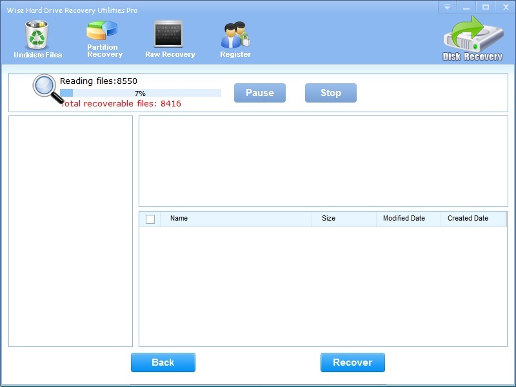This screenshot has height=387, width=516.
Task: Minimize the recovery utility window
Action: tap(466, 7)
